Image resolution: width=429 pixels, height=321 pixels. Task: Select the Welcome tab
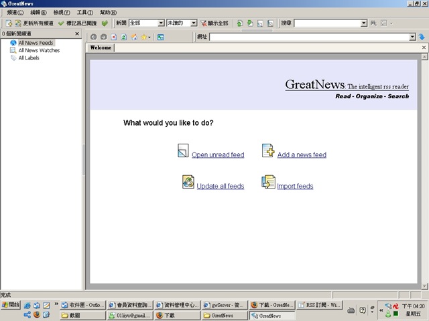pyautogui.click(x=101, y=47)
